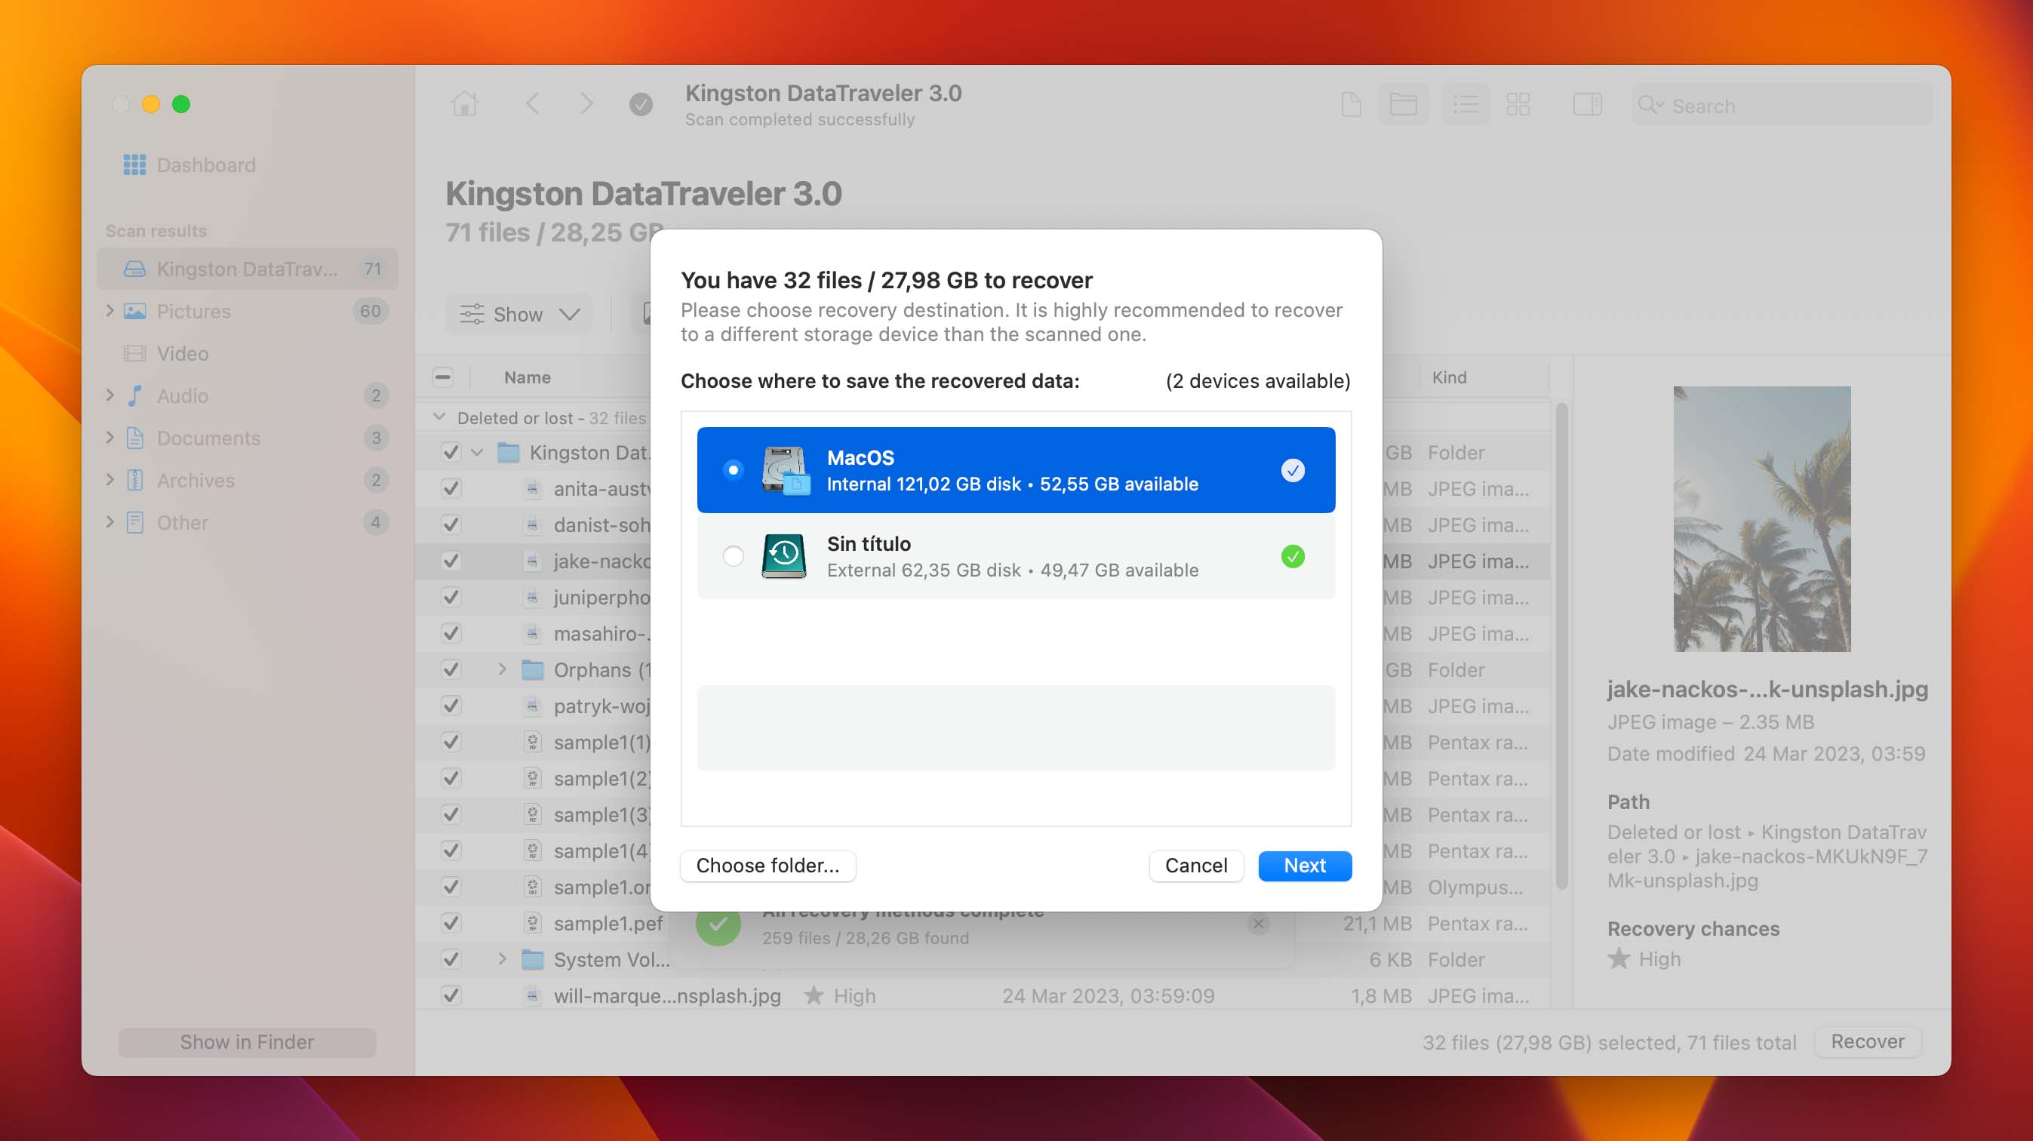Click the file icon of sample1.pef row
Viewport: 2033px width, 1141px height.
[533, 923]
